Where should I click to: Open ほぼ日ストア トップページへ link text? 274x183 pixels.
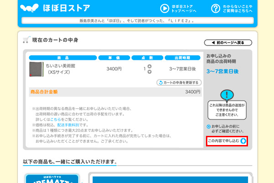tap(184, 8)
